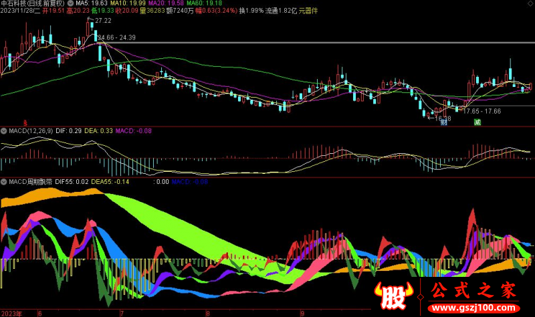Image resolution: width=535 pixels, height=317 pixels.
Task: Open the 元器件 sector link
Action: click(x=308, y=11)
